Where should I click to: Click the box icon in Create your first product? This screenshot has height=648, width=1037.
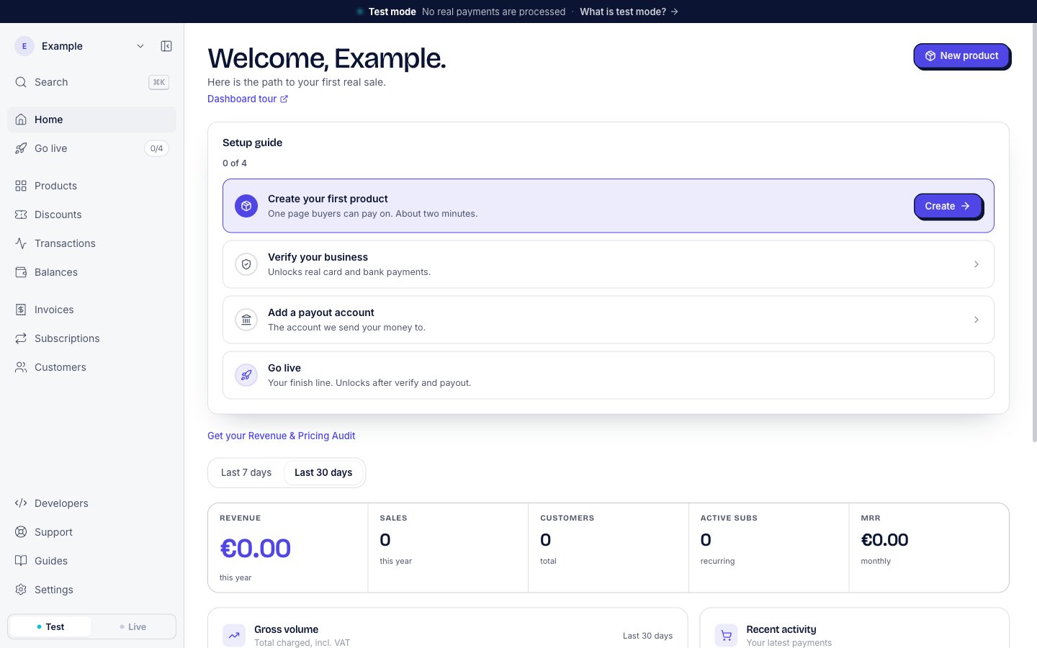(x=246, y=206)
